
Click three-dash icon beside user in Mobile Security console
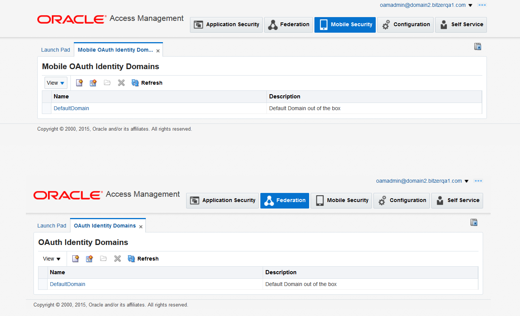point(482,5)
